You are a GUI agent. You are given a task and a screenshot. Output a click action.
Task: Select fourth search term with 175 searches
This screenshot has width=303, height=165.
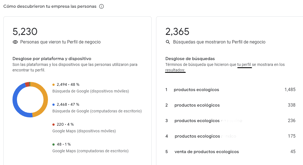point(230,136)
